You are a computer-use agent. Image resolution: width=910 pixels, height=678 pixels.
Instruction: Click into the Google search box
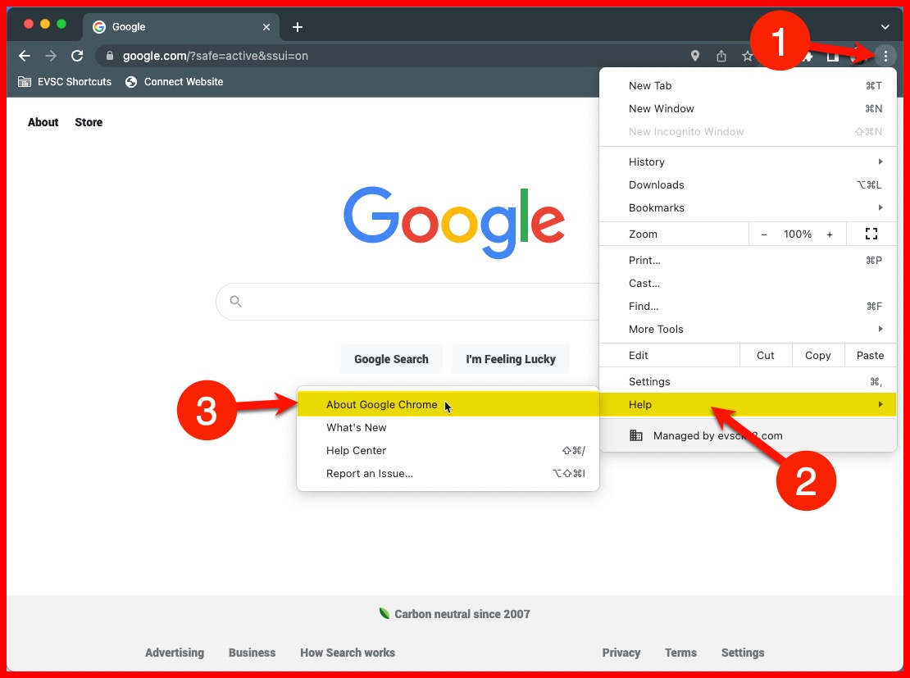(x=410, y=302)
